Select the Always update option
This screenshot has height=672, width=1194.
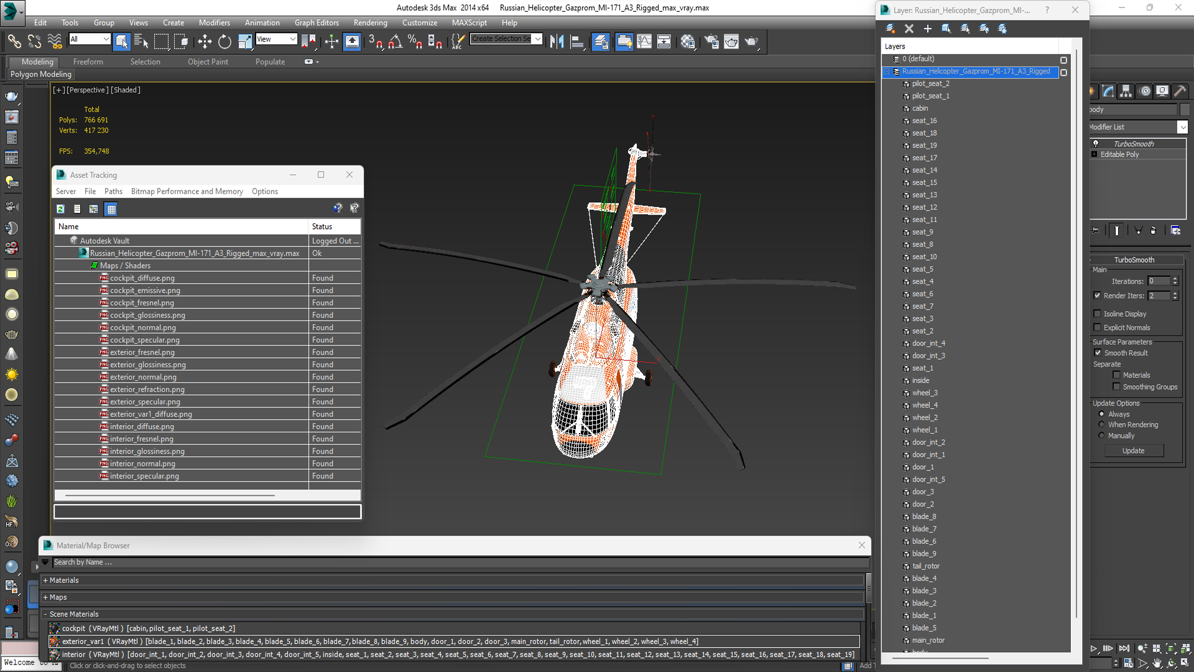[x=1101, y=414]
